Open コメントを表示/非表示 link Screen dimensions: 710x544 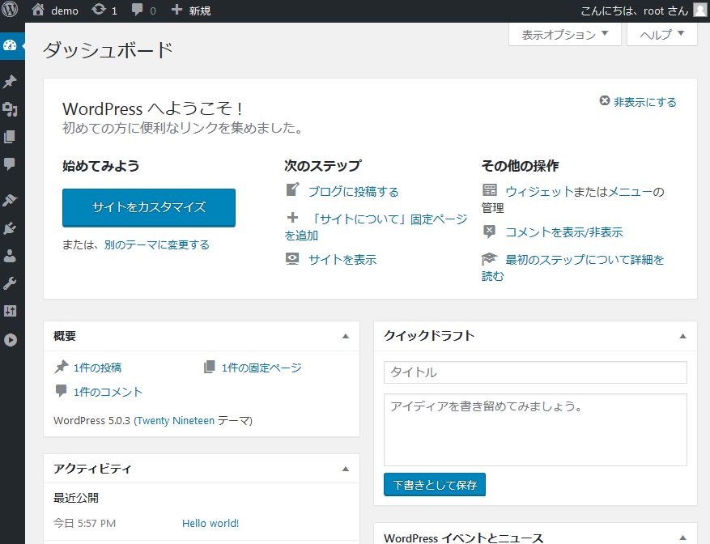pyautogui.click(x=563, y=232)
